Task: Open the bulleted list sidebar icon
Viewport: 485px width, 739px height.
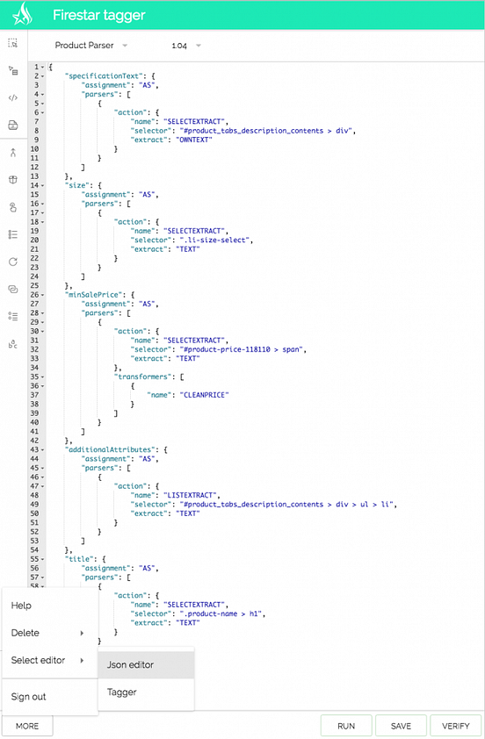Action: coord(13,316)
